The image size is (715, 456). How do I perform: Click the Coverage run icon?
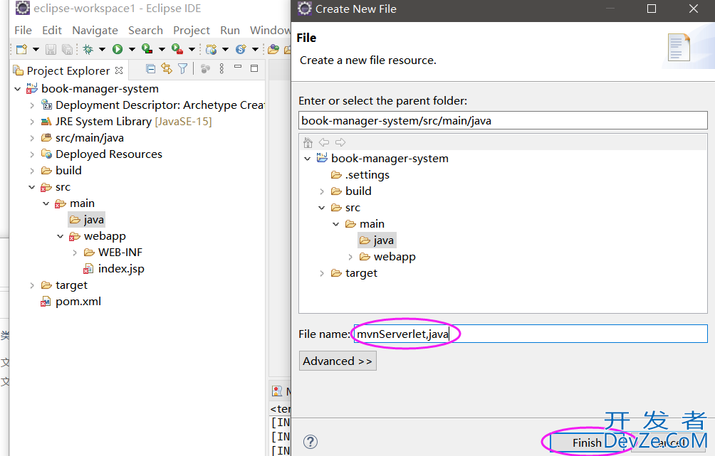pyautogui.click(x=147, y=49)
